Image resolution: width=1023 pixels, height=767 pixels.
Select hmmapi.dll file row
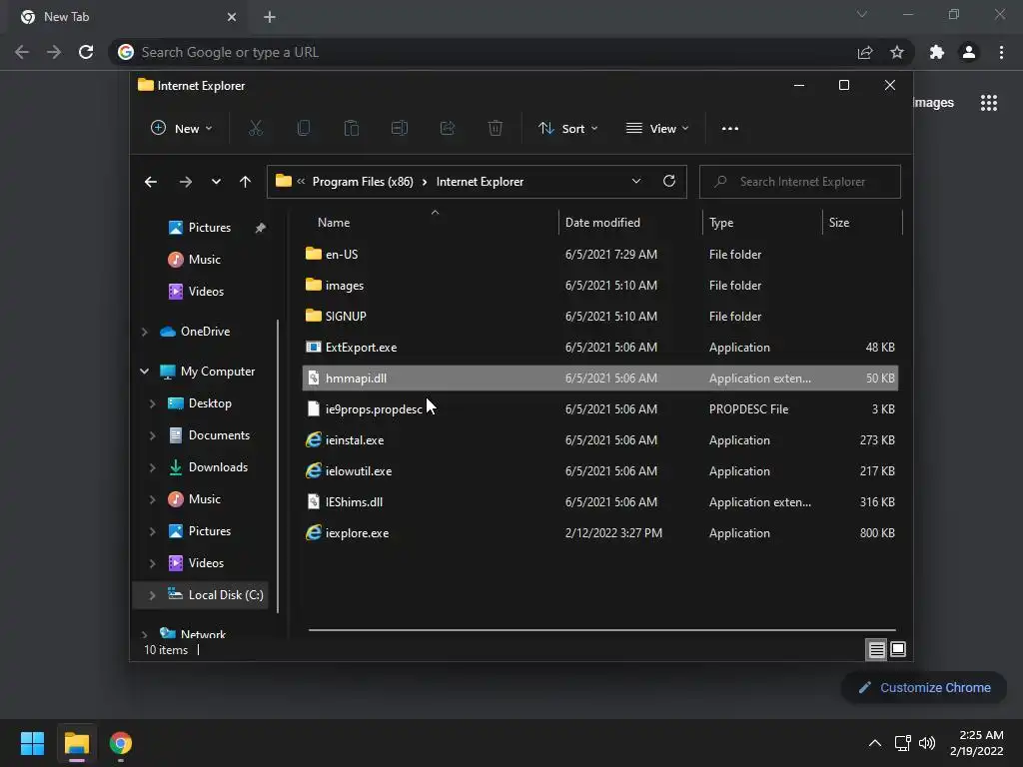[599, 379]
